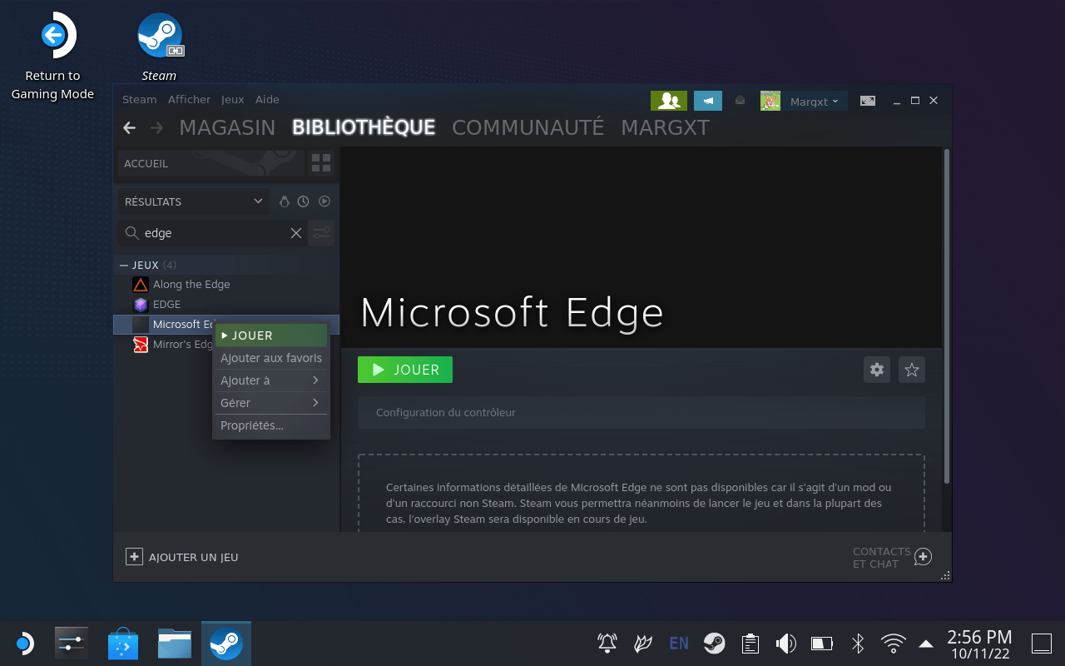Viewport: 1065px width, 666px height.
Task: Open advanced library filter options
Action: pos(321,233)
